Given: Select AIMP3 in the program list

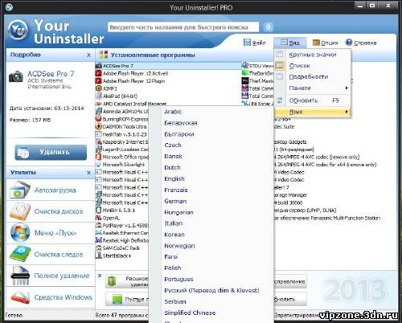Looking at the screenshot, I should point(106,88).
